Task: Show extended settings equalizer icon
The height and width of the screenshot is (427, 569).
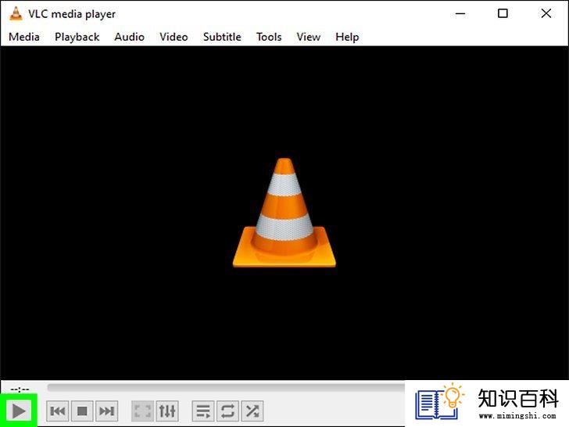Action: pyautogui.click(x=167, y=411)
